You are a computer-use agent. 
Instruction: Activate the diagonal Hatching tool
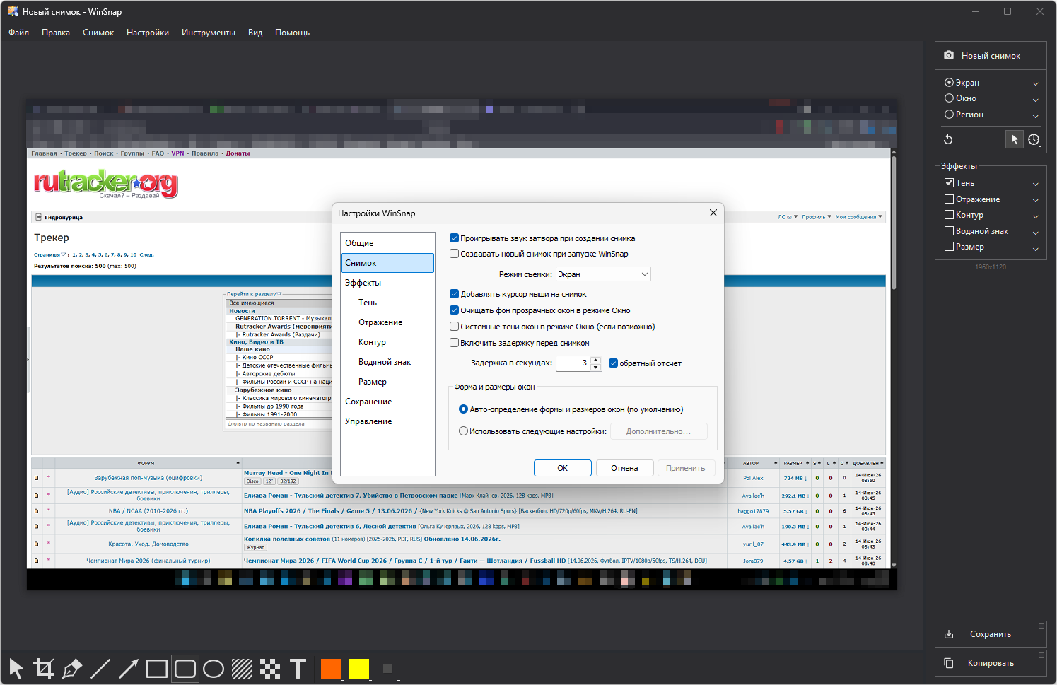point(242,668)
